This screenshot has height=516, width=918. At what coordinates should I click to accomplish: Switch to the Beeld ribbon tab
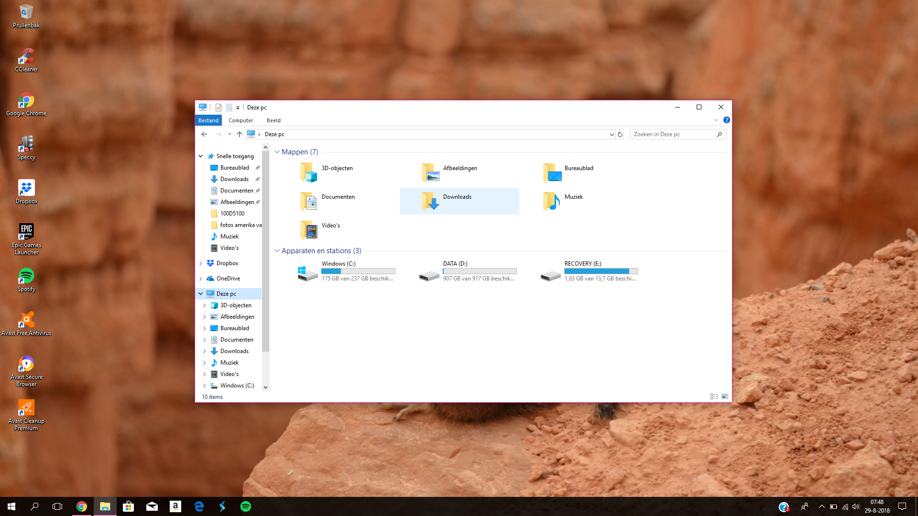(x=273, y=120)
